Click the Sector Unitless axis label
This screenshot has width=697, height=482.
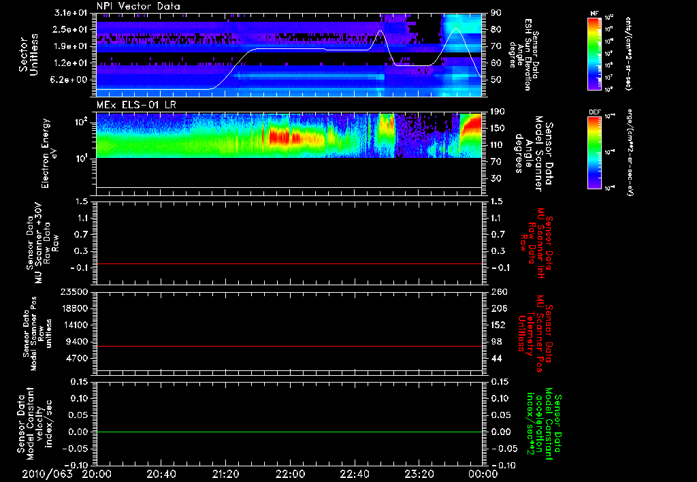(29, 54)
